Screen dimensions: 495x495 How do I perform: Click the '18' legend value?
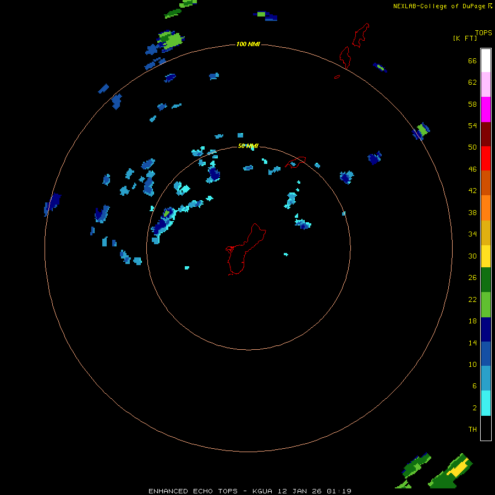coord(472,321)
